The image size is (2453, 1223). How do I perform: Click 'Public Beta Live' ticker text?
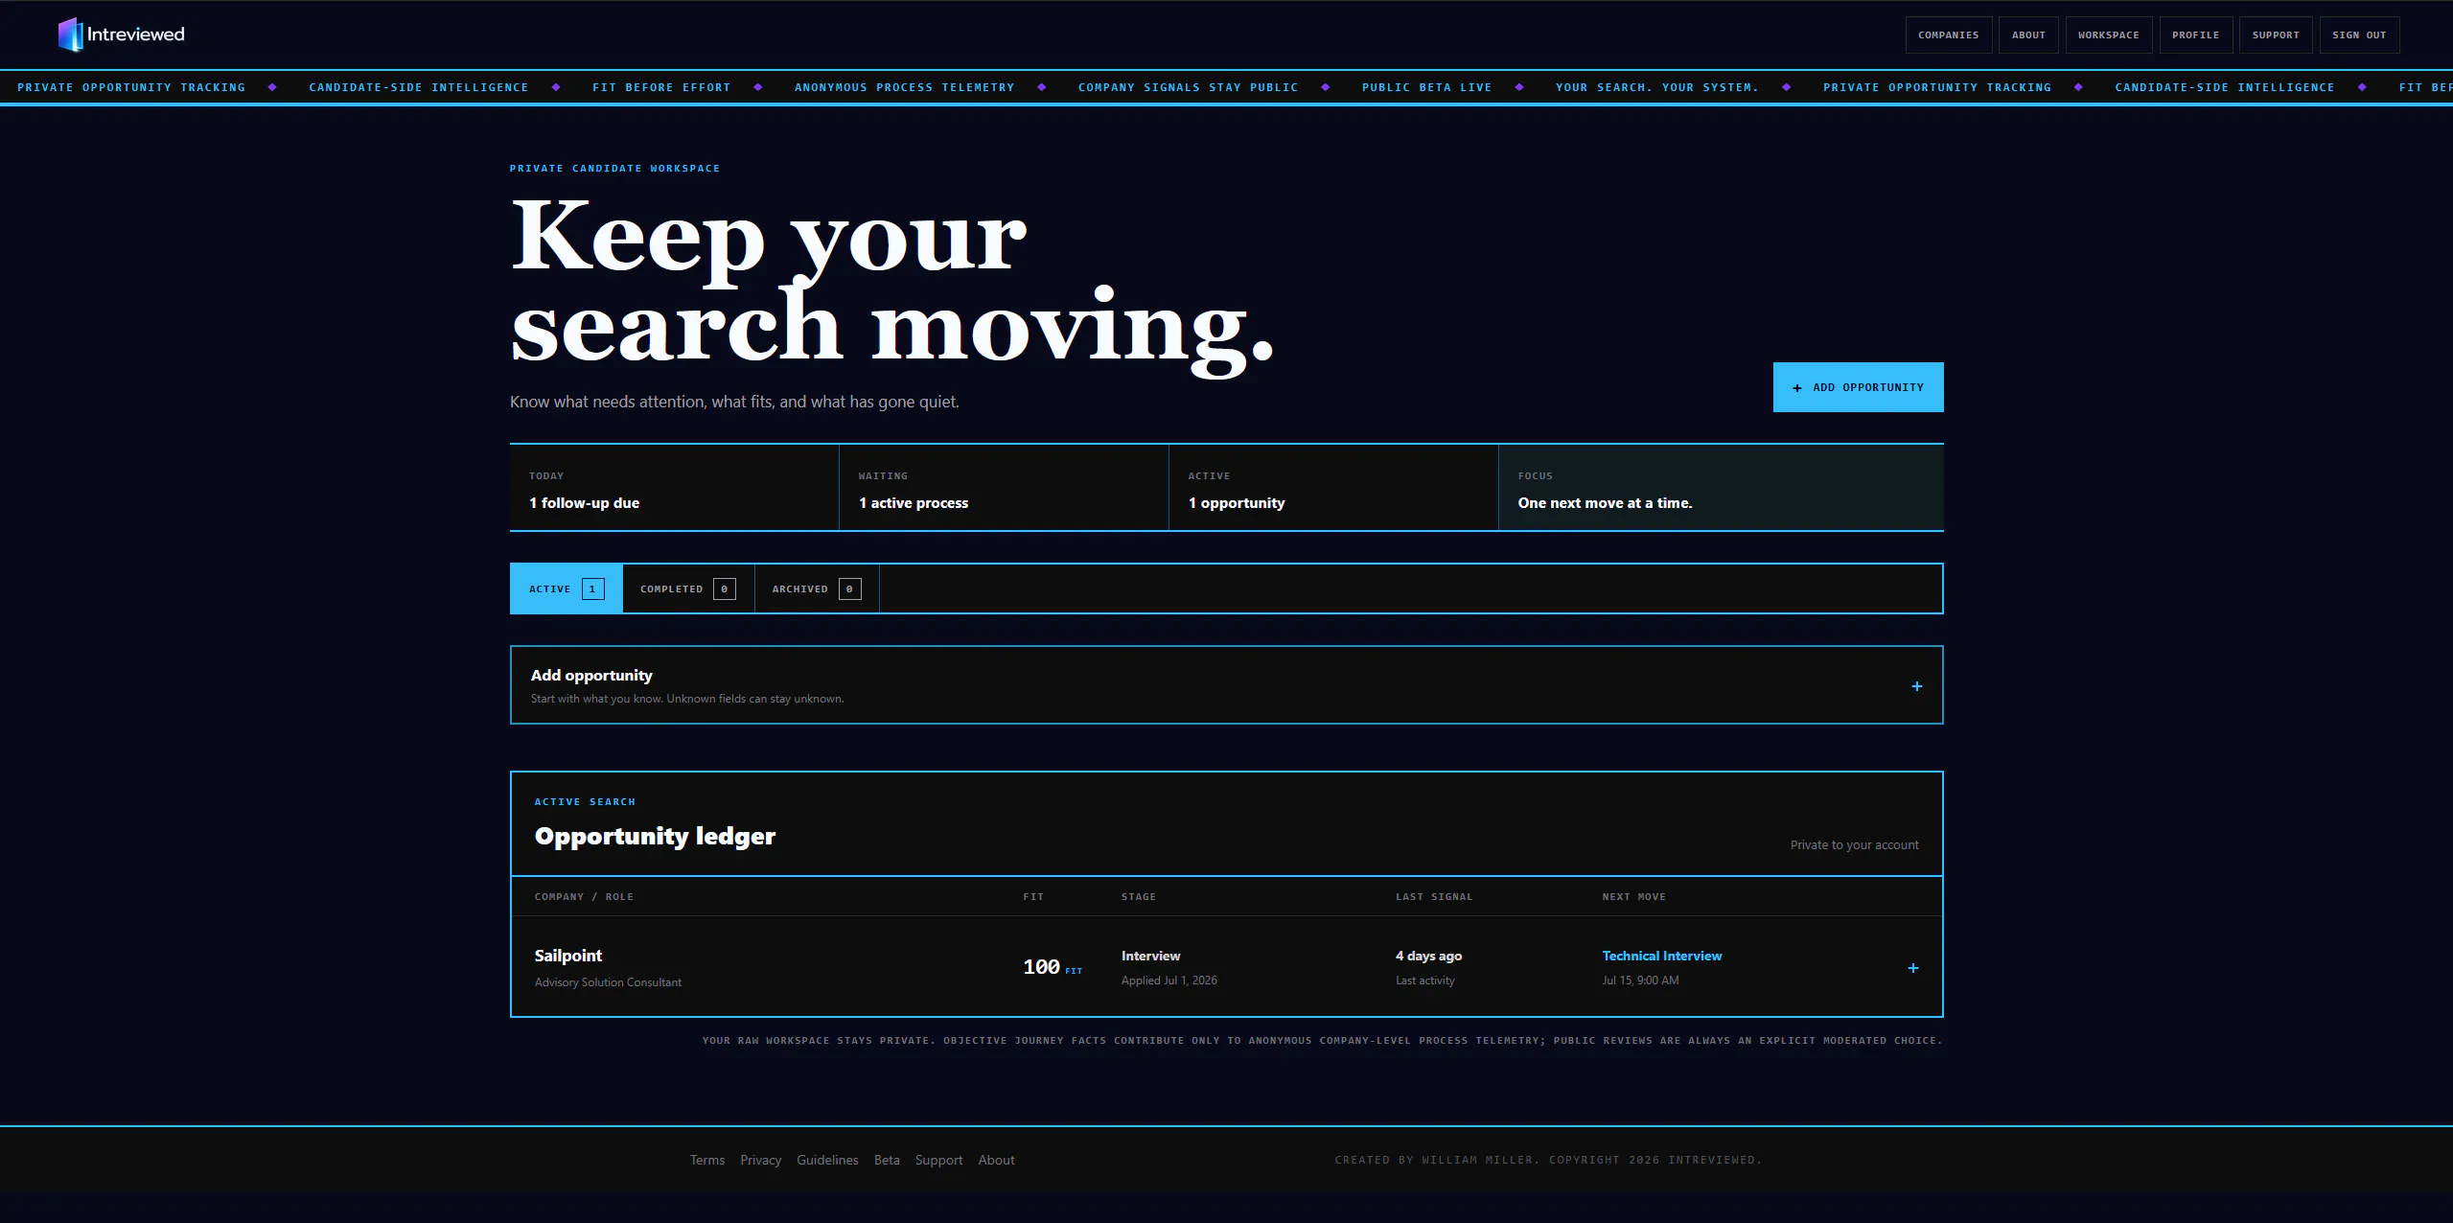pyautogui.click(x=1426, y=87)
